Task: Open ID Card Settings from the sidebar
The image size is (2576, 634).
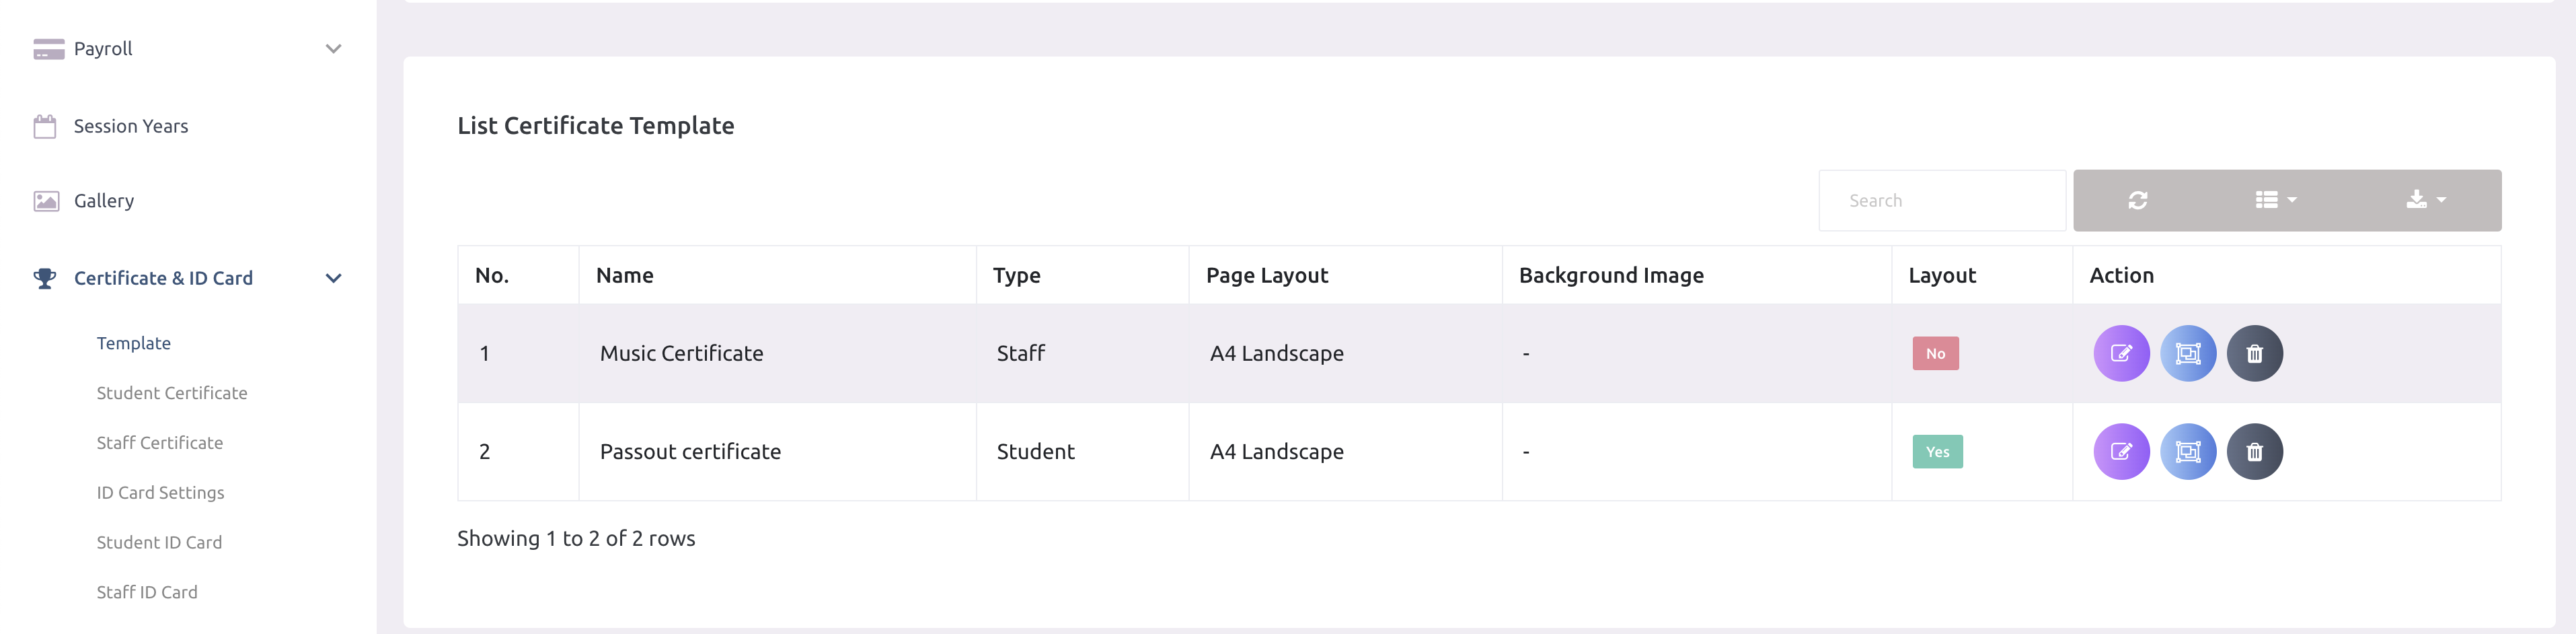Action: click(160, 492)
